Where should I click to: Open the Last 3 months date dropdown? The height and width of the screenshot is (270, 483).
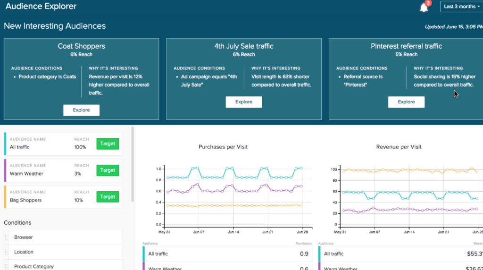tap(461, 7)
